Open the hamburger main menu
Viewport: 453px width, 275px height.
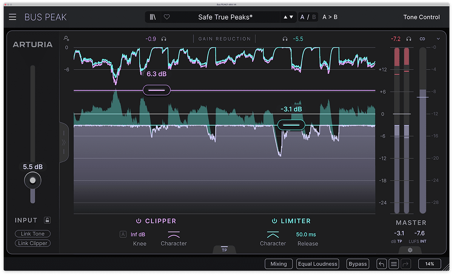coord(13,17)
